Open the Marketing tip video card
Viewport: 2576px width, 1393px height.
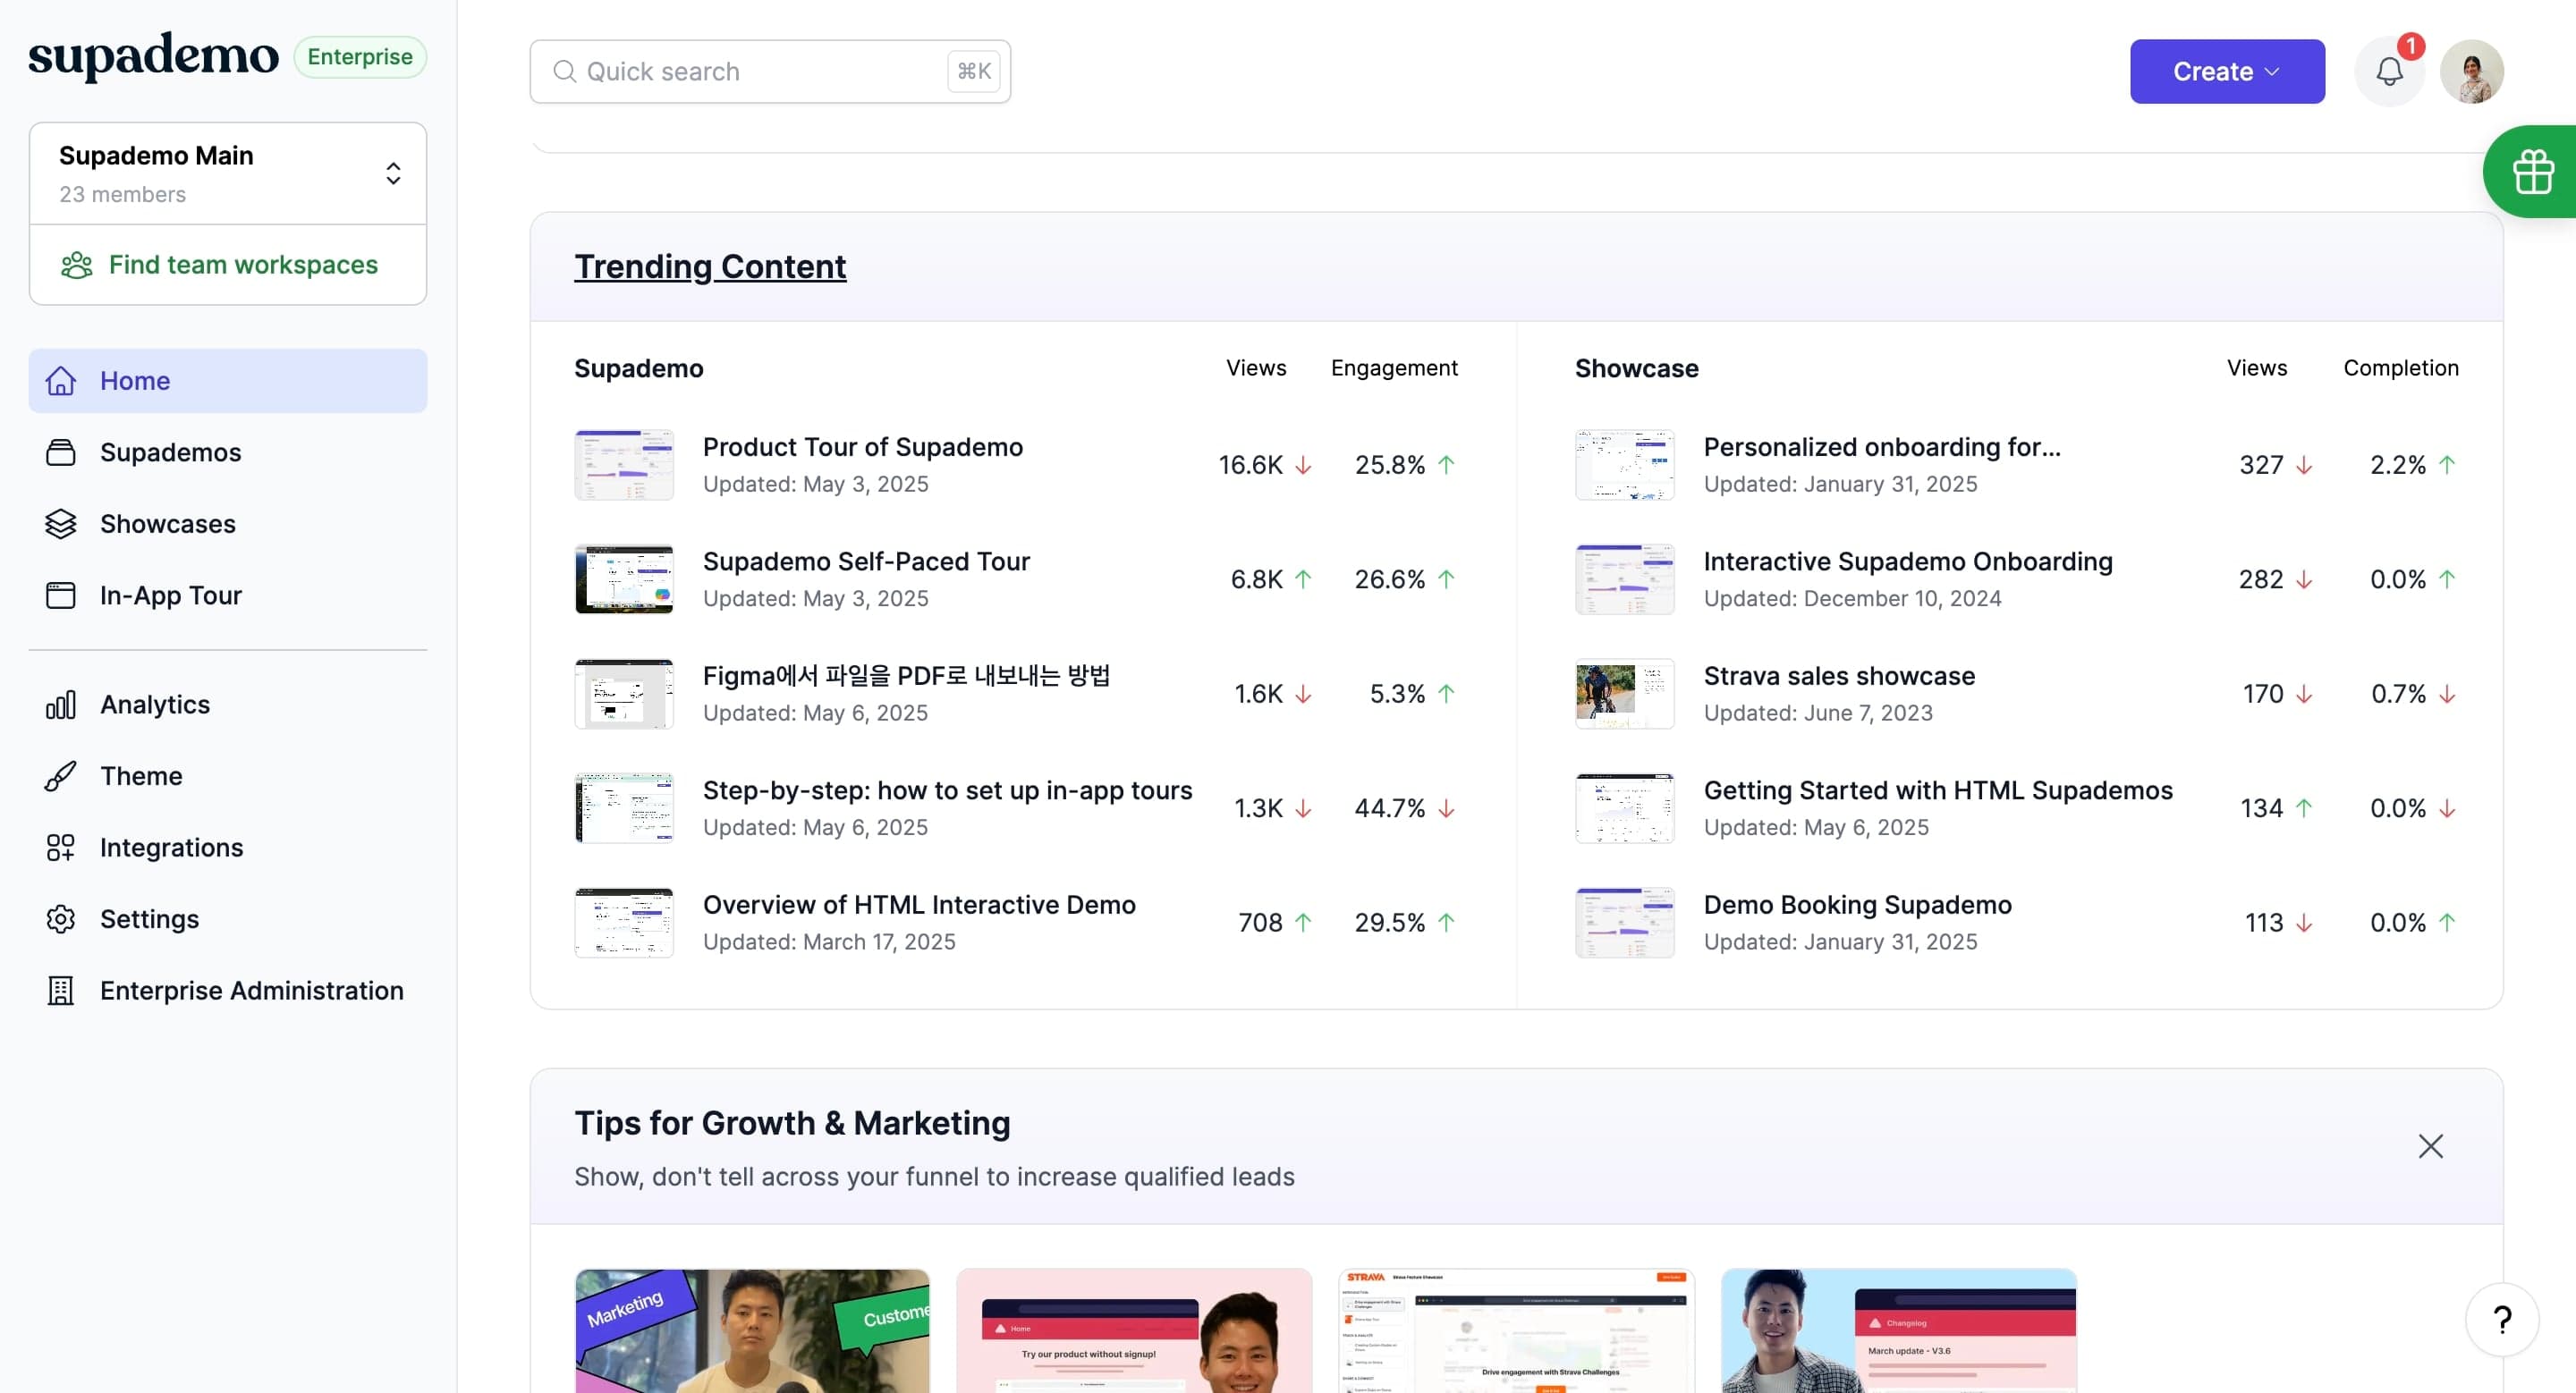point(752,1331)
